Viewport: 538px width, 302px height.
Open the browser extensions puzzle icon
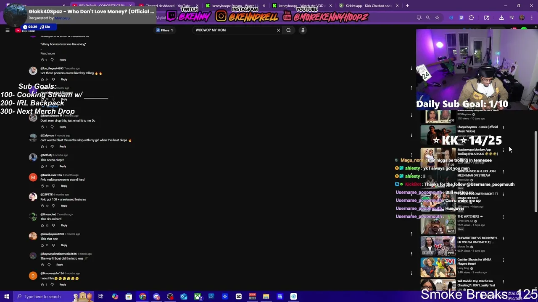coord(471,18)
